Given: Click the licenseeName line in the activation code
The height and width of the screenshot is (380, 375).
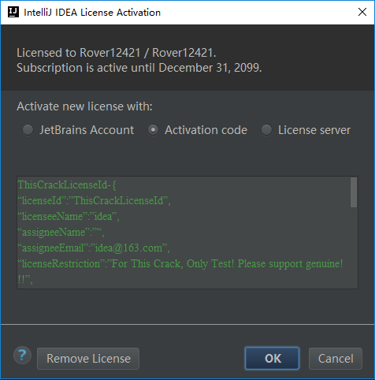Looking at the screenshot, I should coord(69,217).
